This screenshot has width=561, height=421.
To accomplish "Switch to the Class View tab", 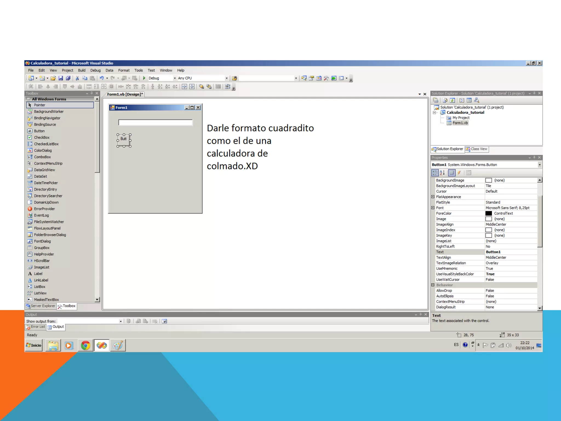I will [x=477, y=149].
